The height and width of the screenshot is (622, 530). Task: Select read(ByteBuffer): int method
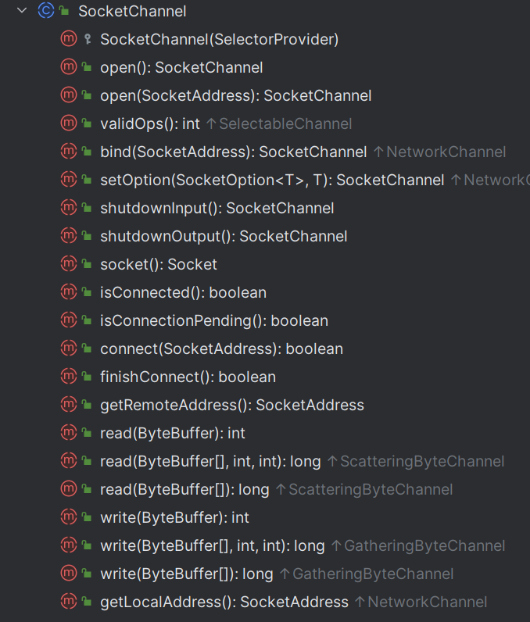pos(173,433)
